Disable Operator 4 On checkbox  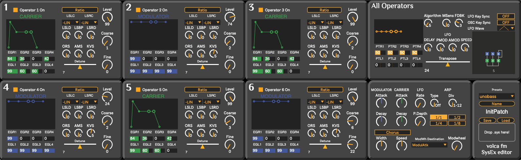pyautogui.click(x=15, y=90)
